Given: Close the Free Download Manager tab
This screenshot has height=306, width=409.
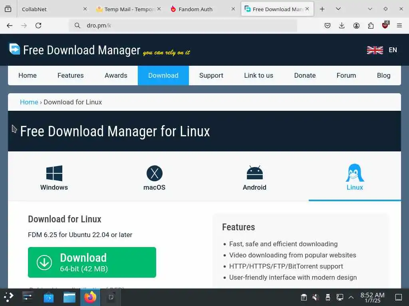Looking at the screenshot, I should click(x=307, y=9).
